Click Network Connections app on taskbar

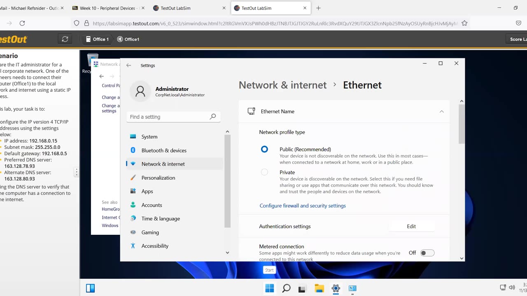click(x=352, y=288)
